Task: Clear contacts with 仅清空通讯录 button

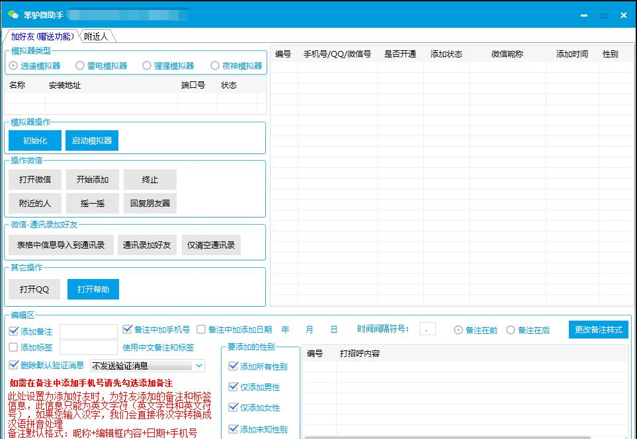Action: click(x=211, y=245)
